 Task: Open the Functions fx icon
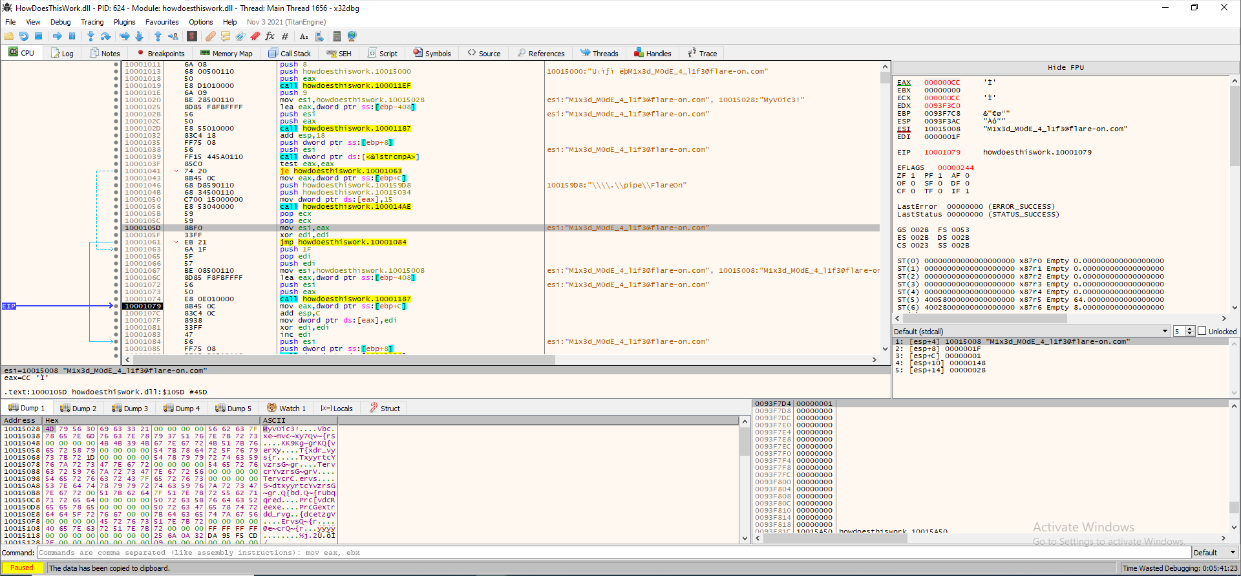pyautogui.click(x=270, y=36)
